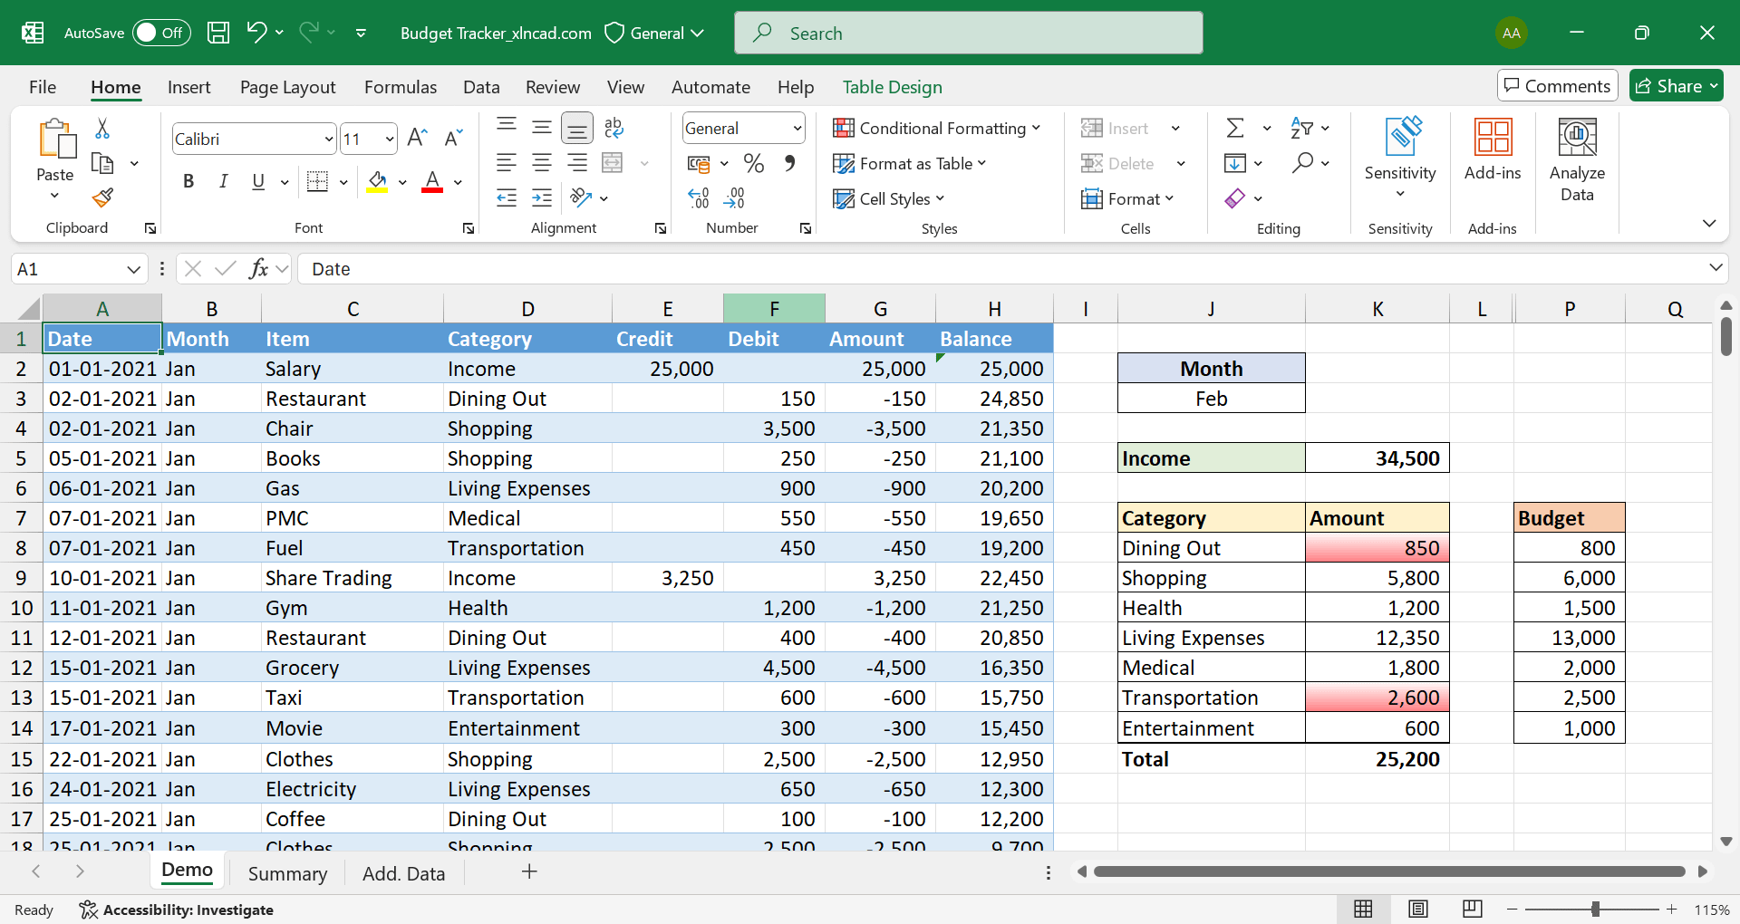Click the zoom slider handle

[1595, 910]
